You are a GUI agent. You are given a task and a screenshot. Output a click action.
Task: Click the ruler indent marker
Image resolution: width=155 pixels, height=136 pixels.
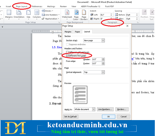coord(53,32)
